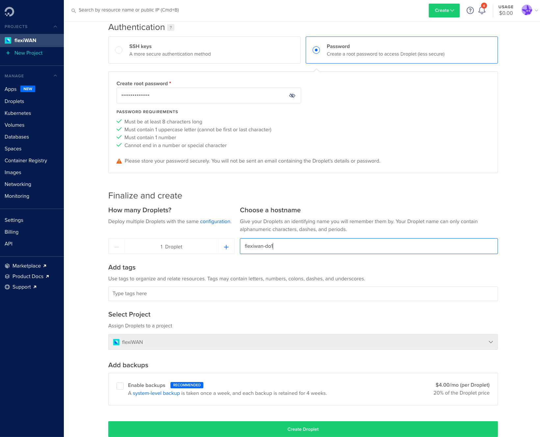Screen dimensions: 540x437
Task: Open the notifications bell icon
Action: [482, 10]
